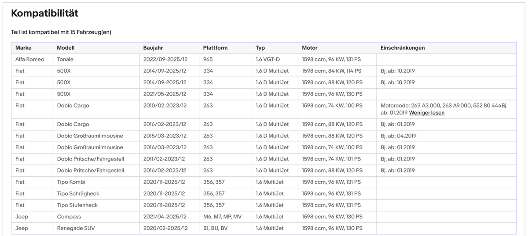Click 'Teil ist kompatibel mit 15 Fahrzeug(en)' text
Image resolution: width=528 pixels, height=236 pixels.
click(x=61, y=32)
